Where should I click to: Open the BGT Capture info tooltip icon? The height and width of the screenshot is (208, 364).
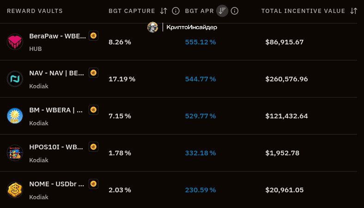click(176, 11)
